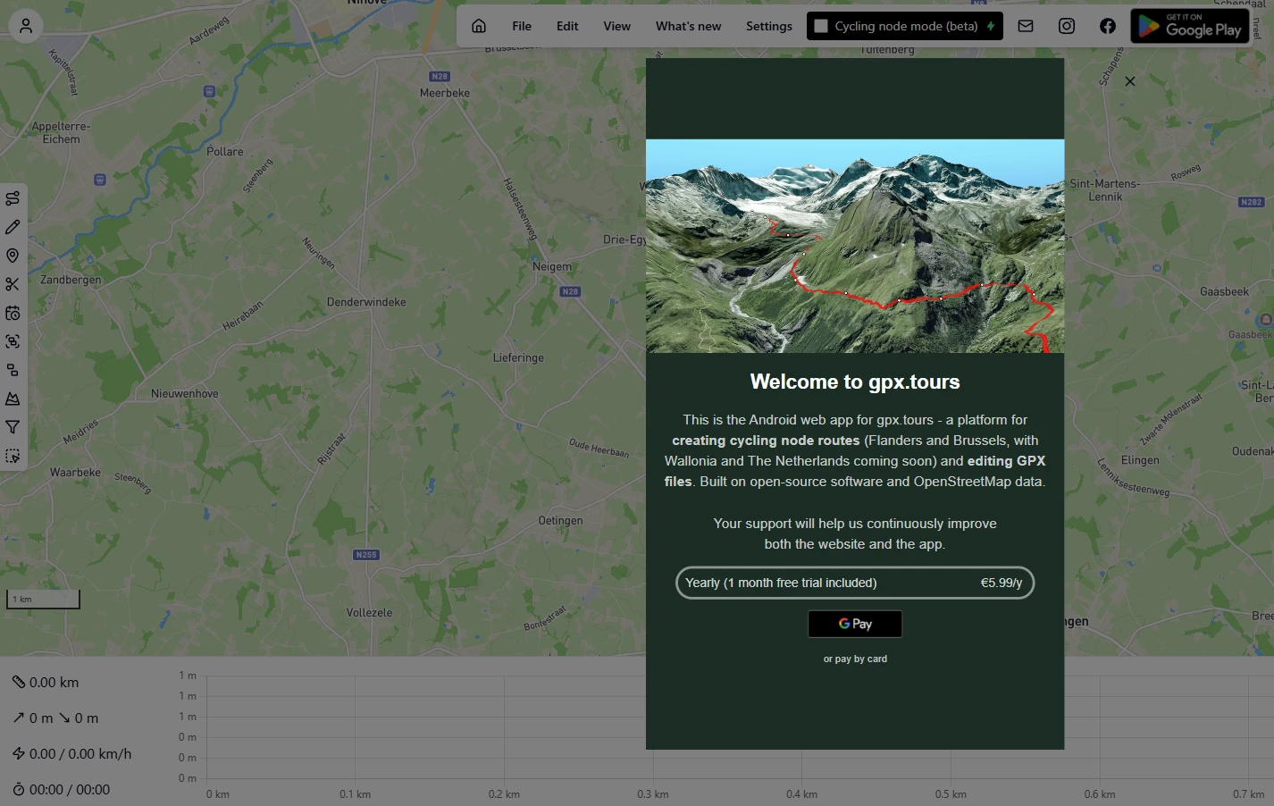
Task: Select the scissors split tool
Action: tap(13, 284)
